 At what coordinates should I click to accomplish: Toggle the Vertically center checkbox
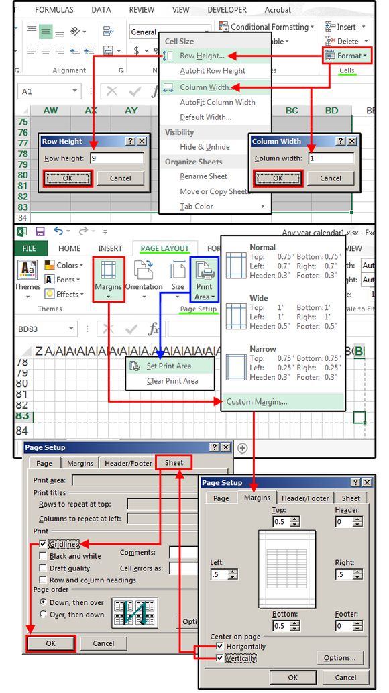coord(220,659)
